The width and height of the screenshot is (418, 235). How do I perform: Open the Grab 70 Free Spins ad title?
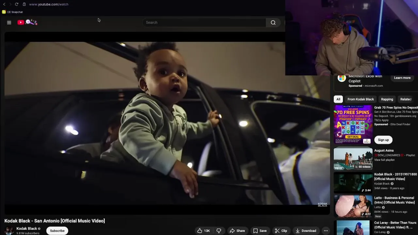click(396, 107)
